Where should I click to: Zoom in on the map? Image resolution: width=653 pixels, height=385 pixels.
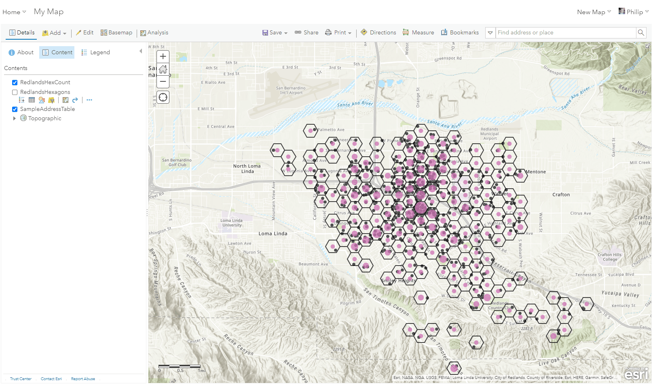pos(163,56)
